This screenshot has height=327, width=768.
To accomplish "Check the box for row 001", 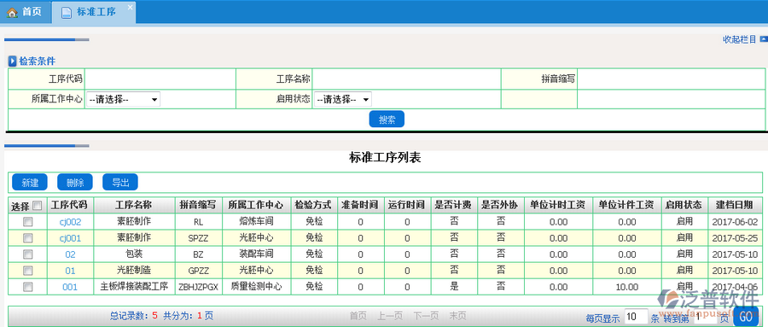I will (28, 286).
